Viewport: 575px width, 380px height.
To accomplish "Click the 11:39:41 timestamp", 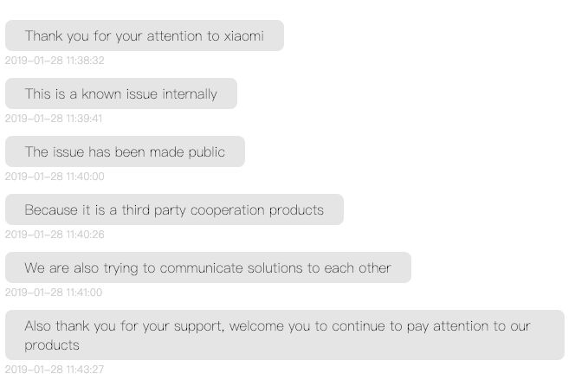I will click(x=54, y=119).
